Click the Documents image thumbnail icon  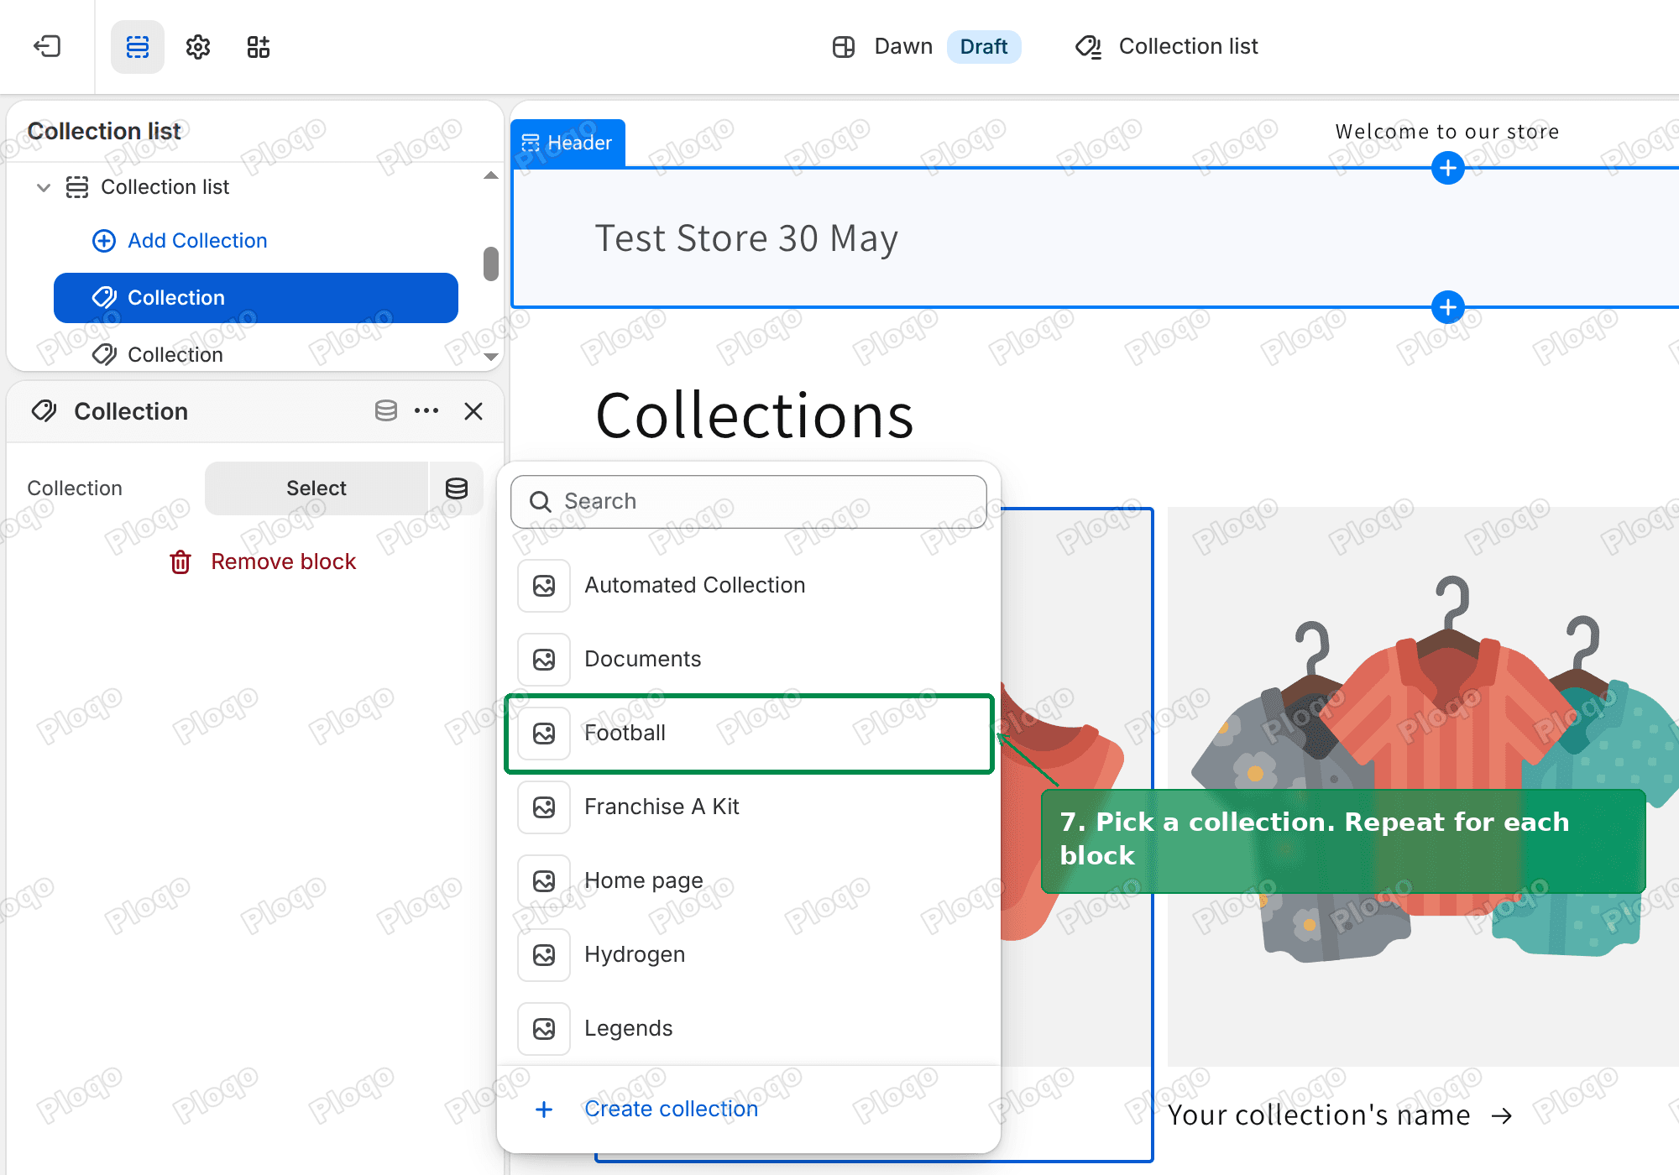544,659
